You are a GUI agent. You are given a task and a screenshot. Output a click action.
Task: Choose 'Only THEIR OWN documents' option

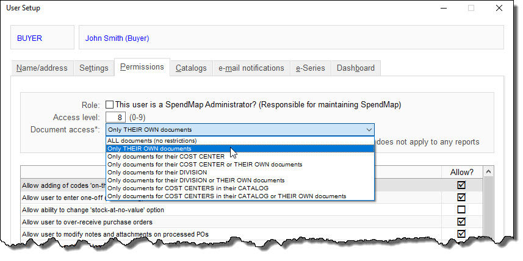click(150, 149)
